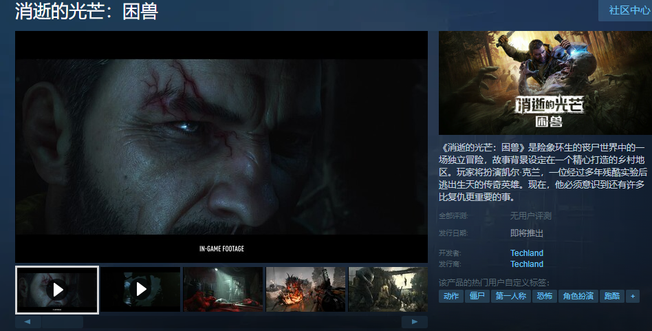Select the fiery monster screenshot thumbnail
This screenshot has width=652, height=331.
coord(305,290)
